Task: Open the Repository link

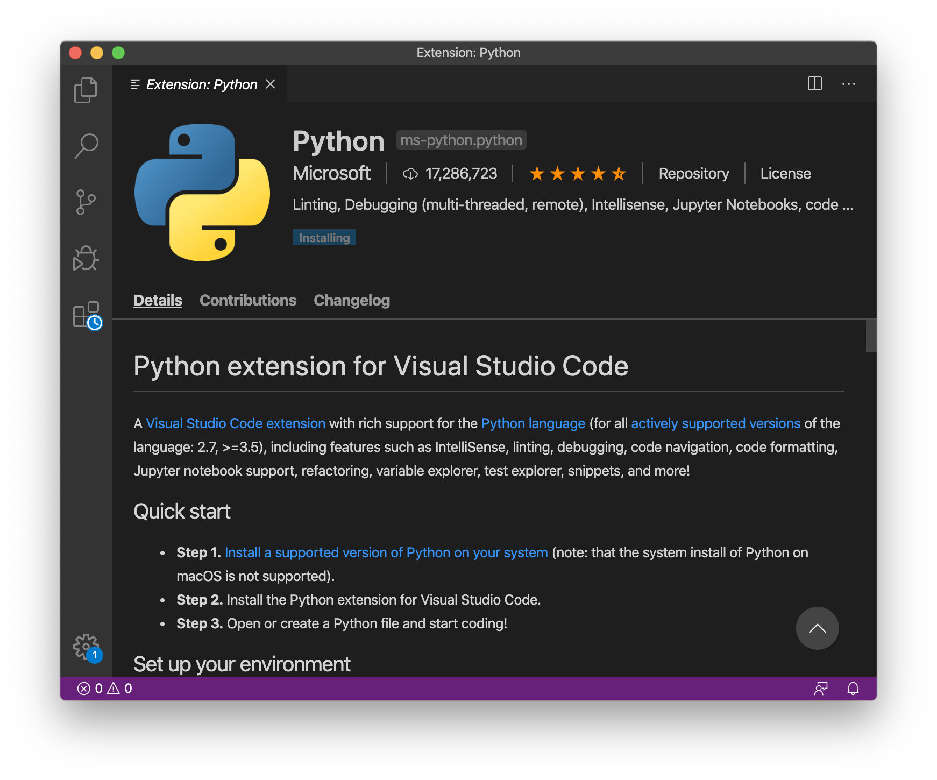Action: click(x=694, y=173)
